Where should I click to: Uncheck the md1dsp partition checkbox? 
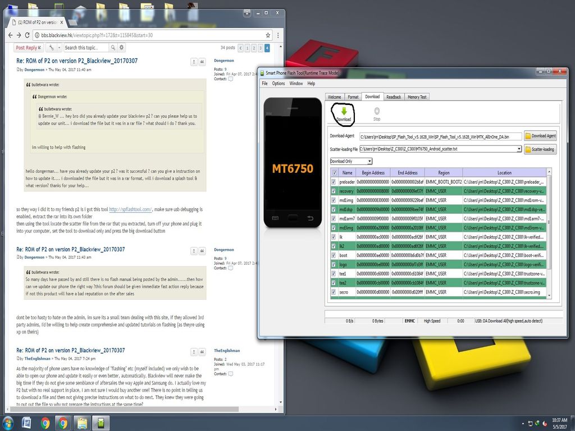pyautogui.click(x=334, y=209)
